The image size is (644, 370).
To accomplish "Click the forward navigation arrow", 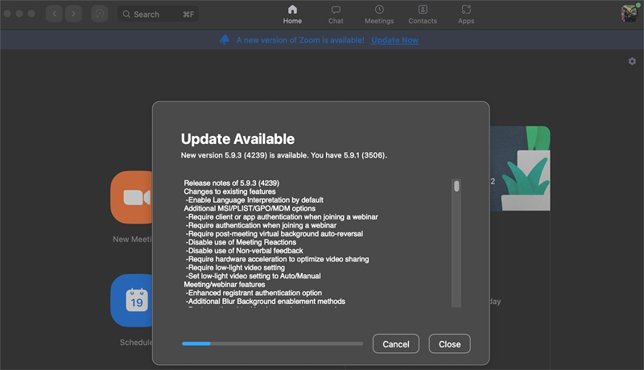I will pyautogui.click(x=73, y=14).
